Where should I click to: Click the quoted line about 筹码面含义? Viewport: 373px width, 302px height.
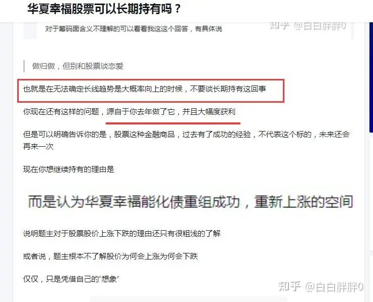[134, 29]
